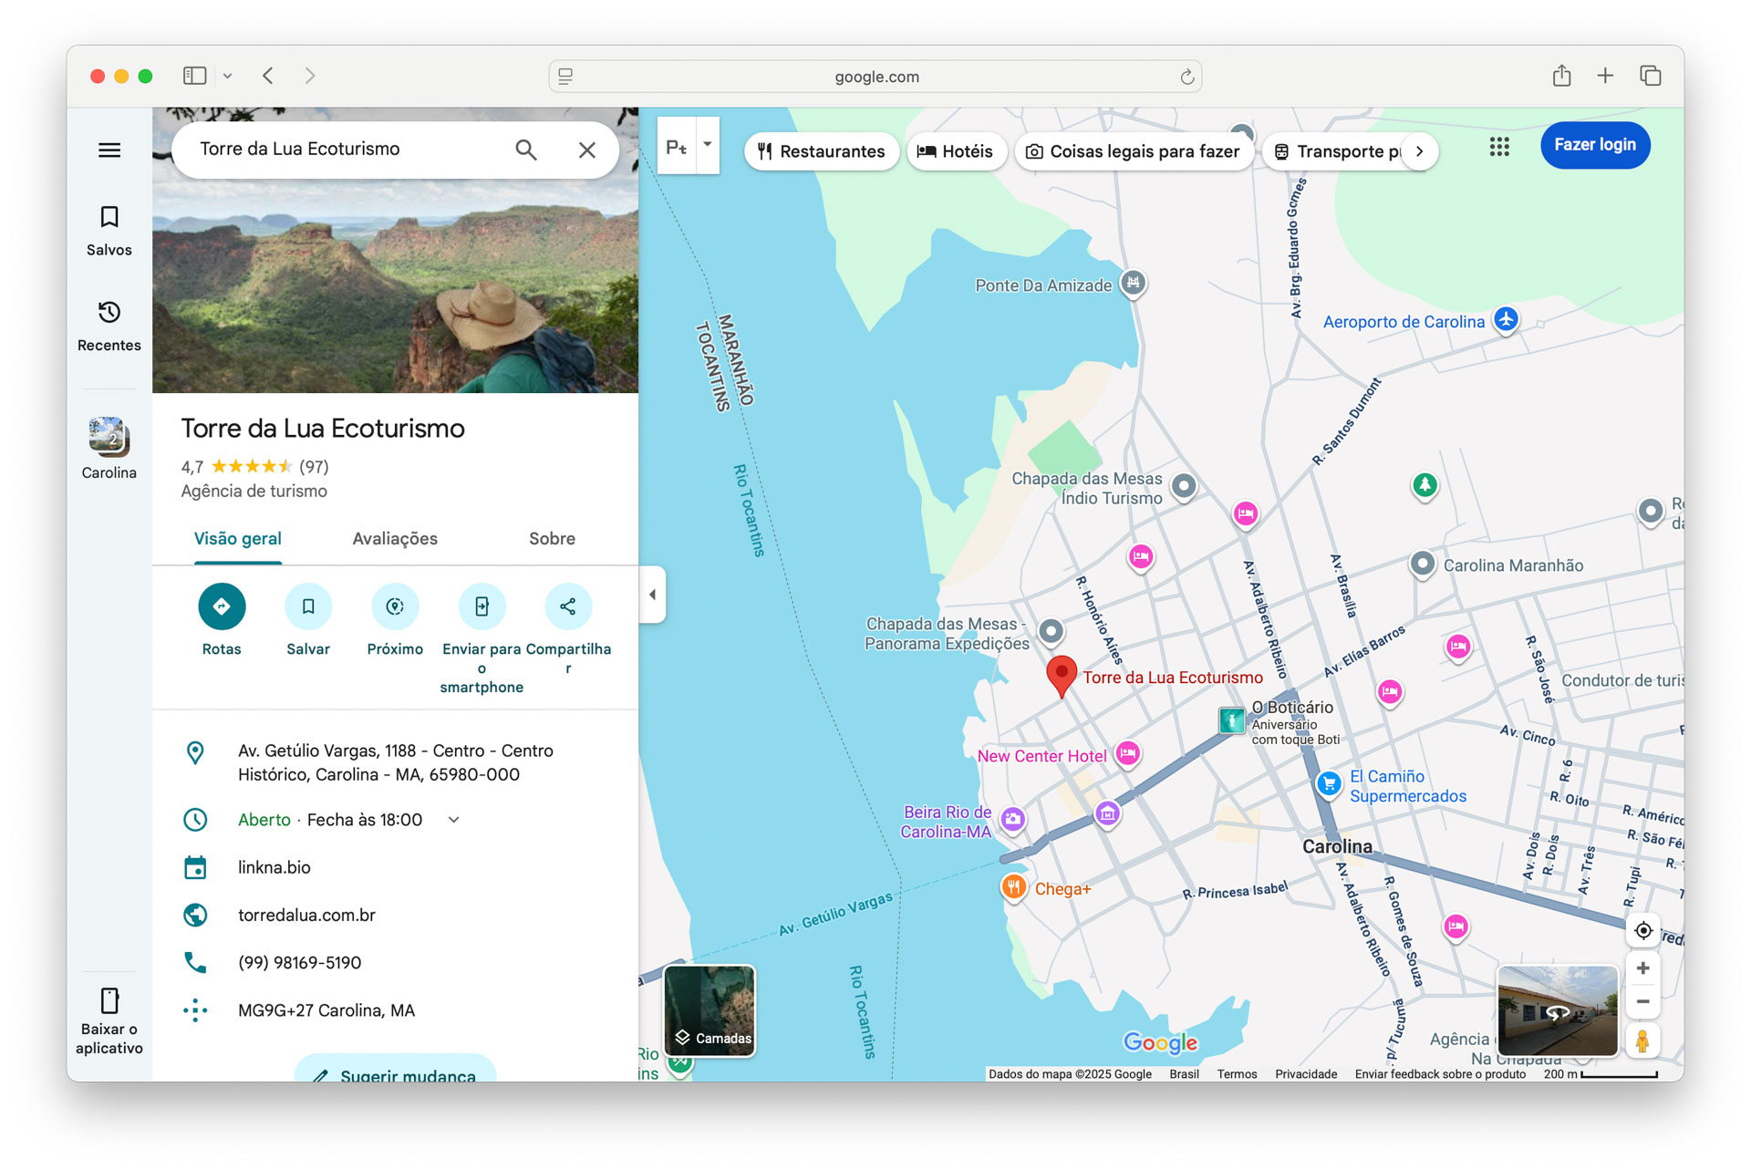Toggle the Camadas layers view
This screenshot has height=1170, width=1751.
tap(710, 1010)
